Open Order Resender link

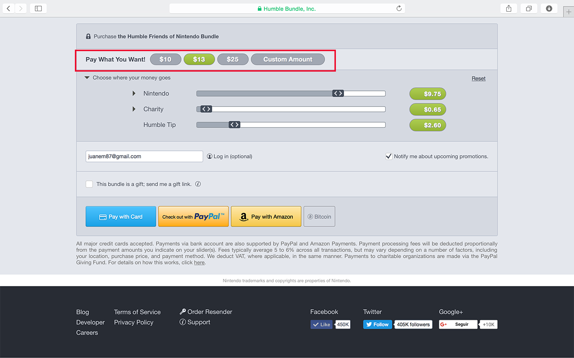[x=206, y=312]
